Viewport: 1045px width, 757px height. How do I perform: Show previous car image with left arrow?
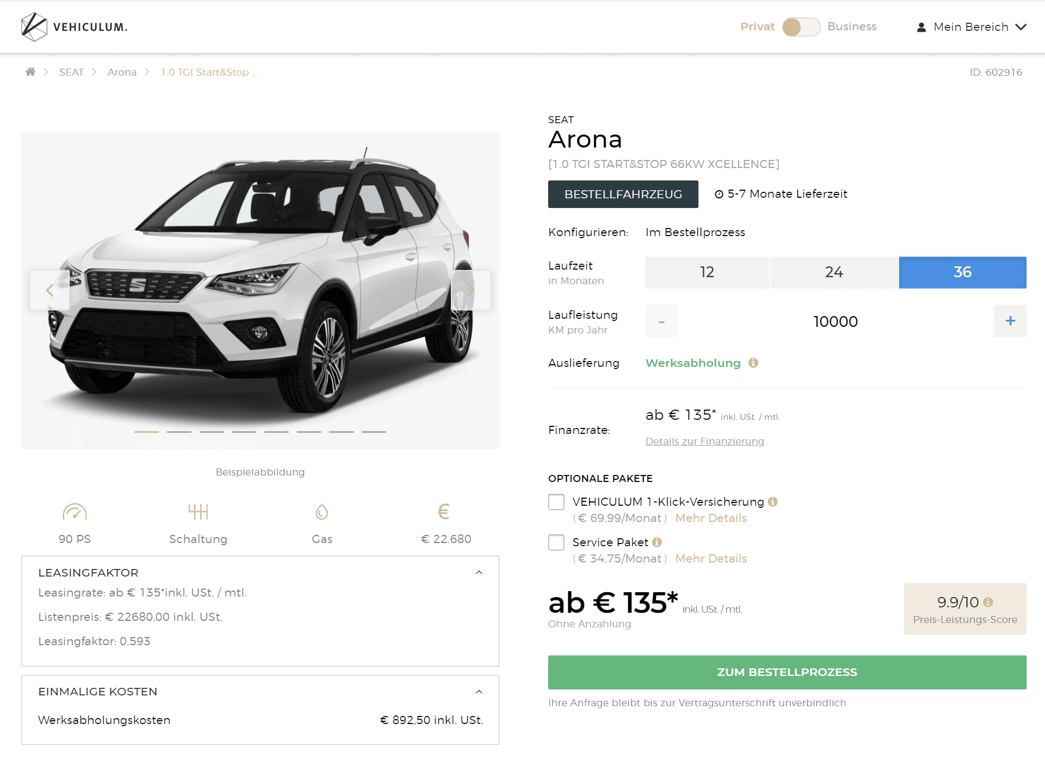(50, 290)
